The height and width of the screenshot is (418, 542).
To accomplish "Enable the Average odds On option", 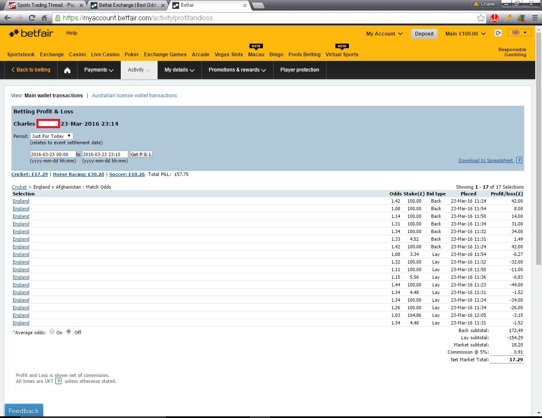I will [52, 331].
